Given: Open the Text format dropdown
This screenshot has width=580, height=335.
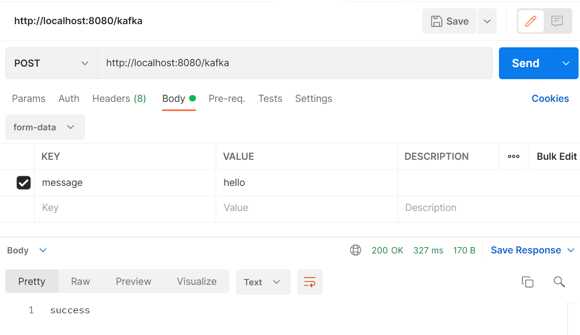Looking at the screenshot, I should point(263,282).
